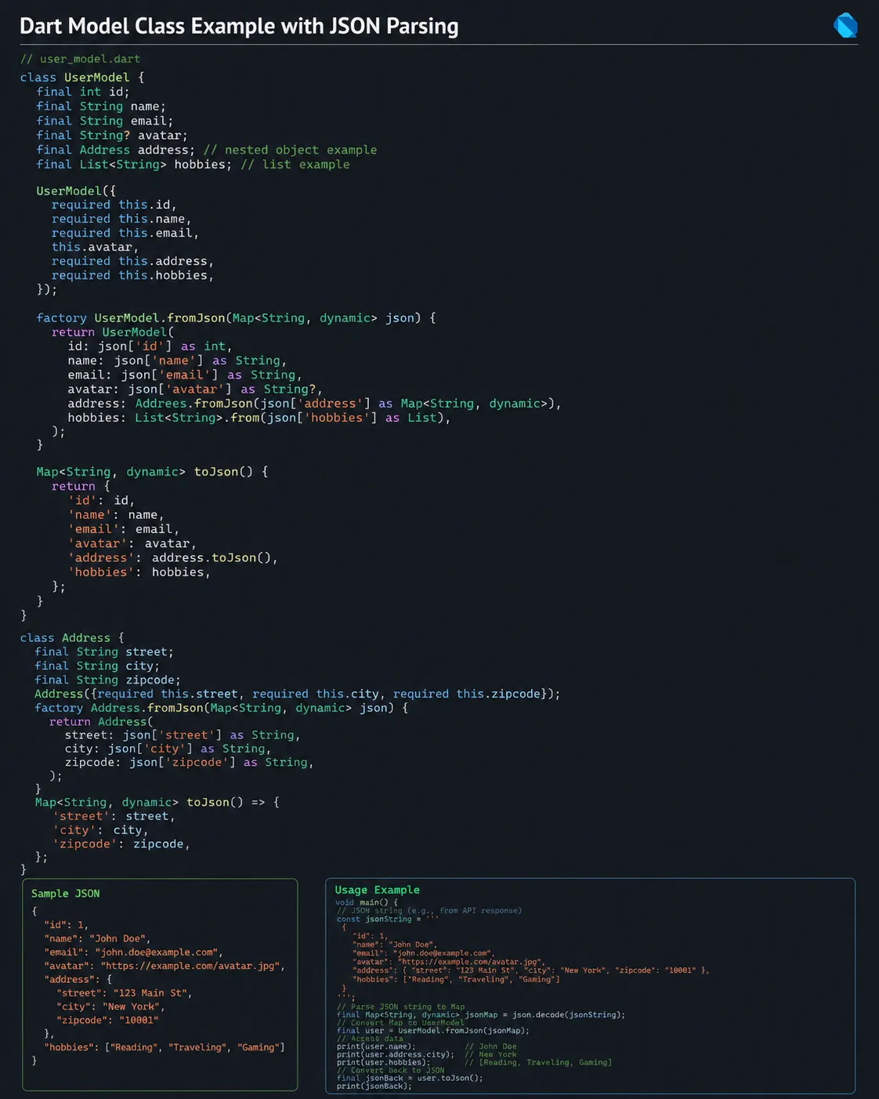
Task: Click the entry "'address': address.toJson(),"
Action: [x=172, y=558]
